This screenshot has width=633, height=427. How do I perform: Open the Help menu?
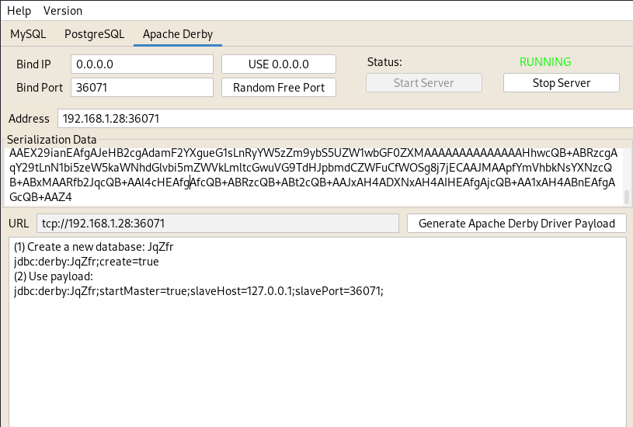click(x=19, y=11)
